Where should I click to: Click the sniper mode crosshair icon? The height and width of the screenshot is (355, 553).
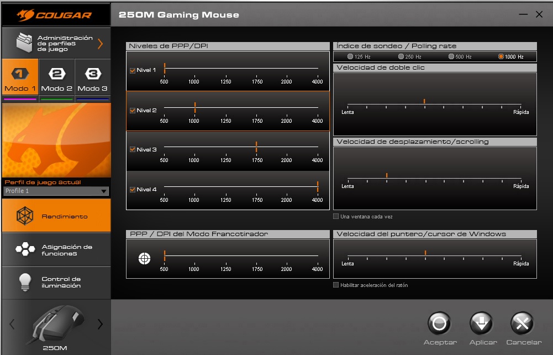click(144, 258)
